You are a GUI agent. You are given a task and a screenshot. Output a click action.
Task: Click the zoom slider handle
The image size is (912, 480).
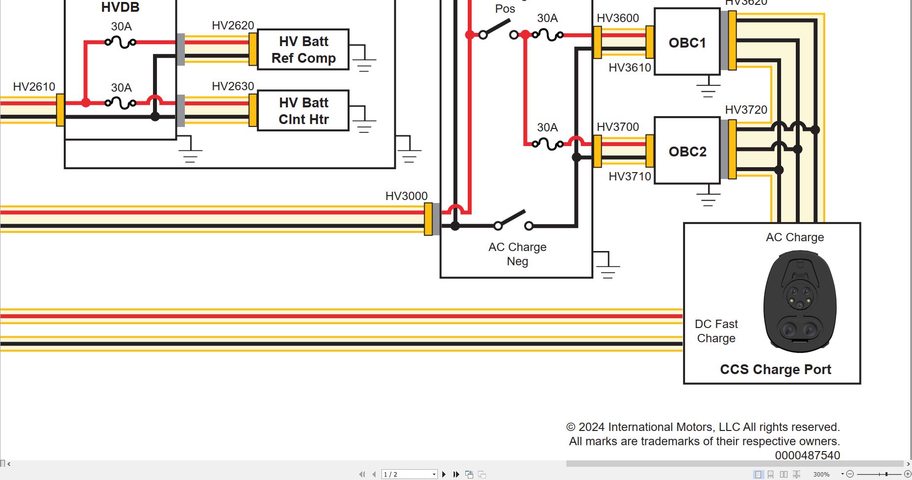click(887, 474)
